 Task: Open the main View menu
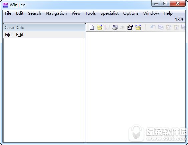76,13
